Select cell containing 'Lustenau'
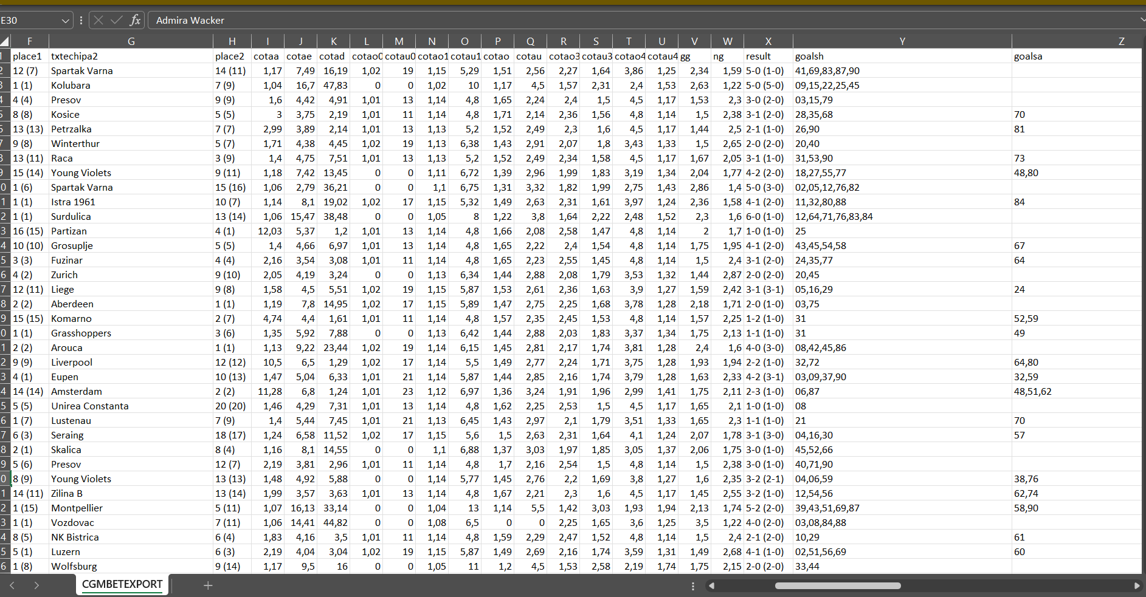Image resolution: width=1146 pixels, height=597 pixels. [131, 420]
